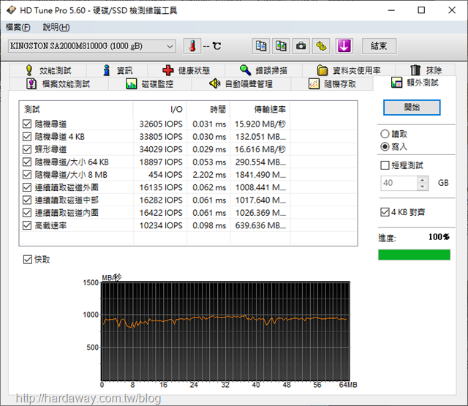Open the options gear icon
This screenshot has width=468, height=406.
pyautogui.click(x=321, y=46)
